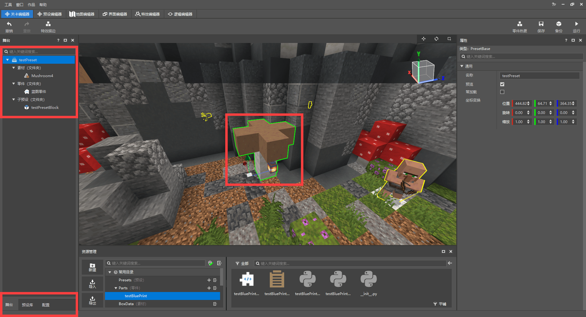The image size is (586, 317).
Task: Collapse the 素材 folder in stage tree
Action: [x=13, y=68]
